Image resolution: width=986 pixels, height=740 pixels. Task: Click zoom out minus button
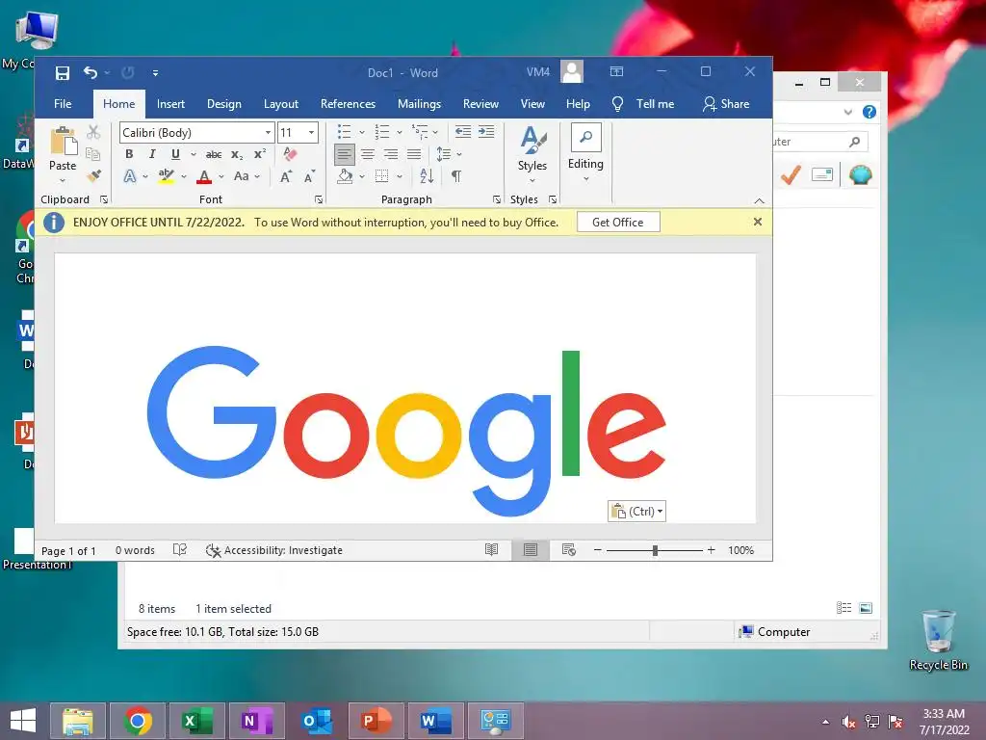click(597, 550)
